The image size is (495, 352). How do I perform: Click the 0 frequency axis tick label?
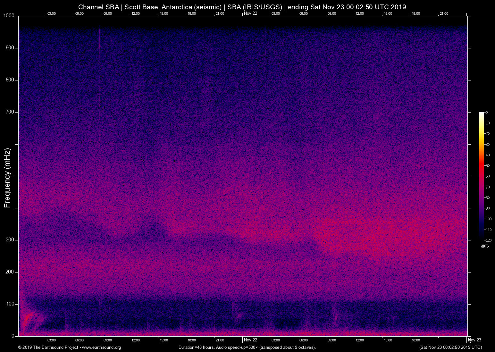pyautogui.click(x=13, y=336)
